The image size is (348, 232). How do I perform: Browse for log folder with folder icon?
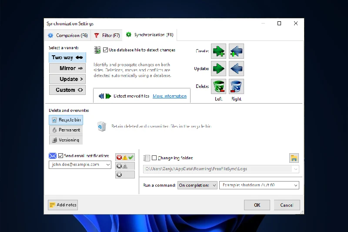coord(294,158)
